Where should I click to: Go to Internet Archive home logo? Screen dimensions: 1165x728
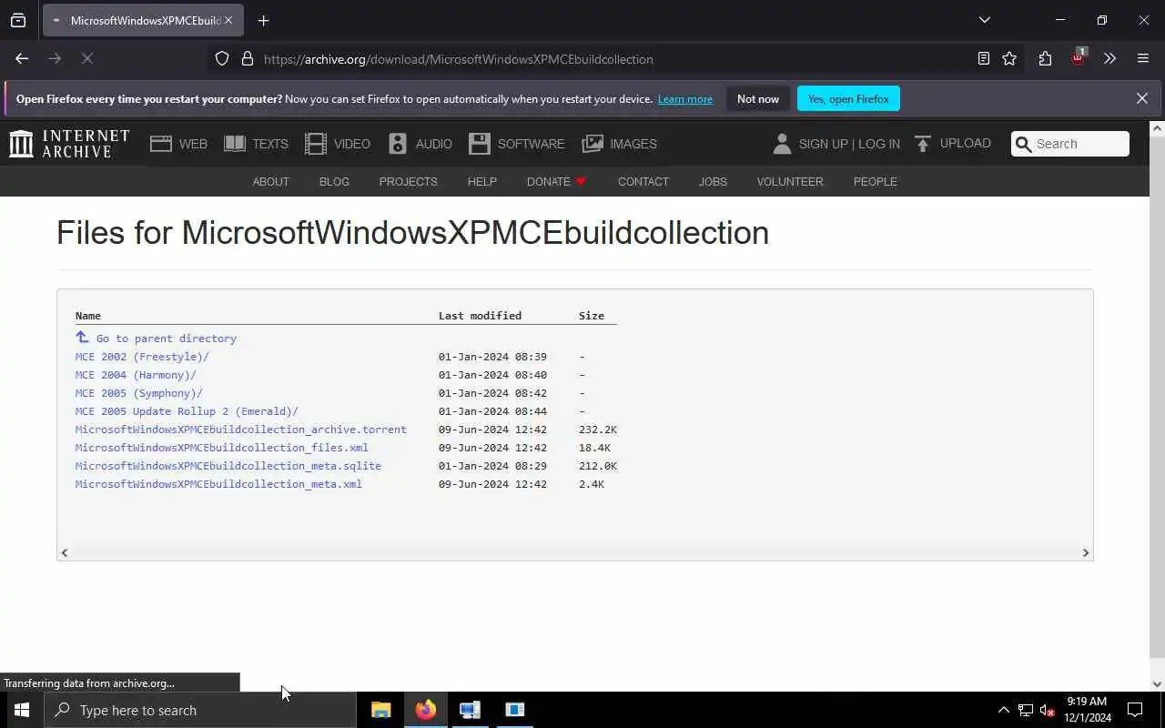tap(69, 144)
